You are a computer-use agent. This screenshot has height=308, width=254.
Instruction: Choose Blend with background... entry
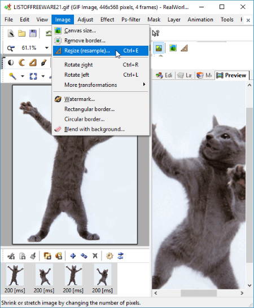click(x=100, y=129)
